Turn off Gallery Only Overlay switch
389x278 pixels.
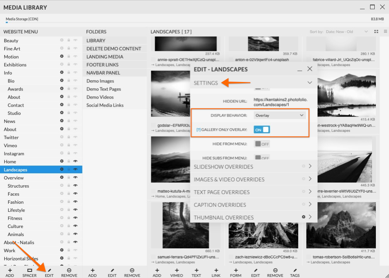click(262, 130)
